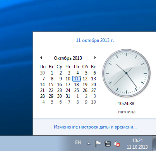Image resolution: width=156 pixels, height=151 pixels.
Task: Select October 13 in the calendar
Action: tap(94, 79)
